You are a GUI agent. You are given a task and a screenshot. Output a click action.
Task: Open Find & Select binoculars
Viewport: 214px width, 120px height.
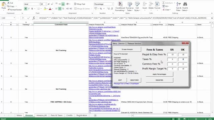click(x=185, y=7)
